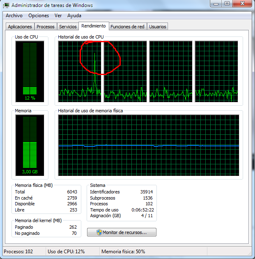Screen dimensions: 255x259
Task: Click the En caché value 2759
Action: [x=72, y=198]
